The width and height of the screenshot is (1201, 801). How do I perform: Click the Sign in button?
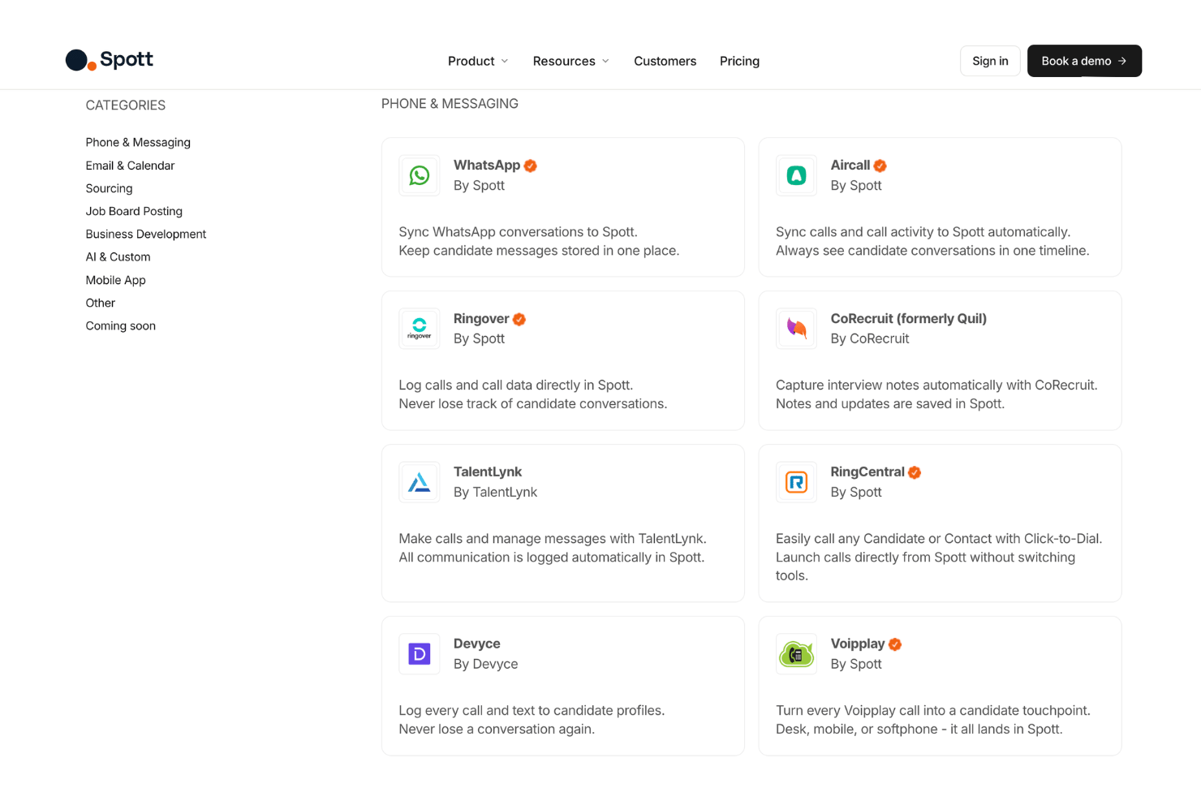990,61
